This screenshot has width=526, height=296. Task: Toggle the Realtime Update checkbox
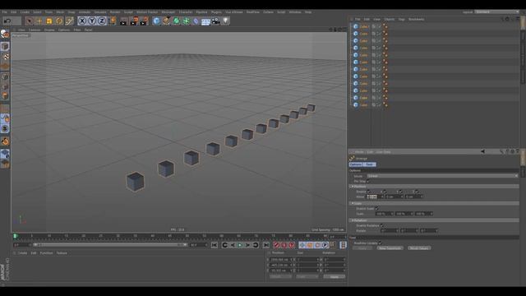[380, 243]
